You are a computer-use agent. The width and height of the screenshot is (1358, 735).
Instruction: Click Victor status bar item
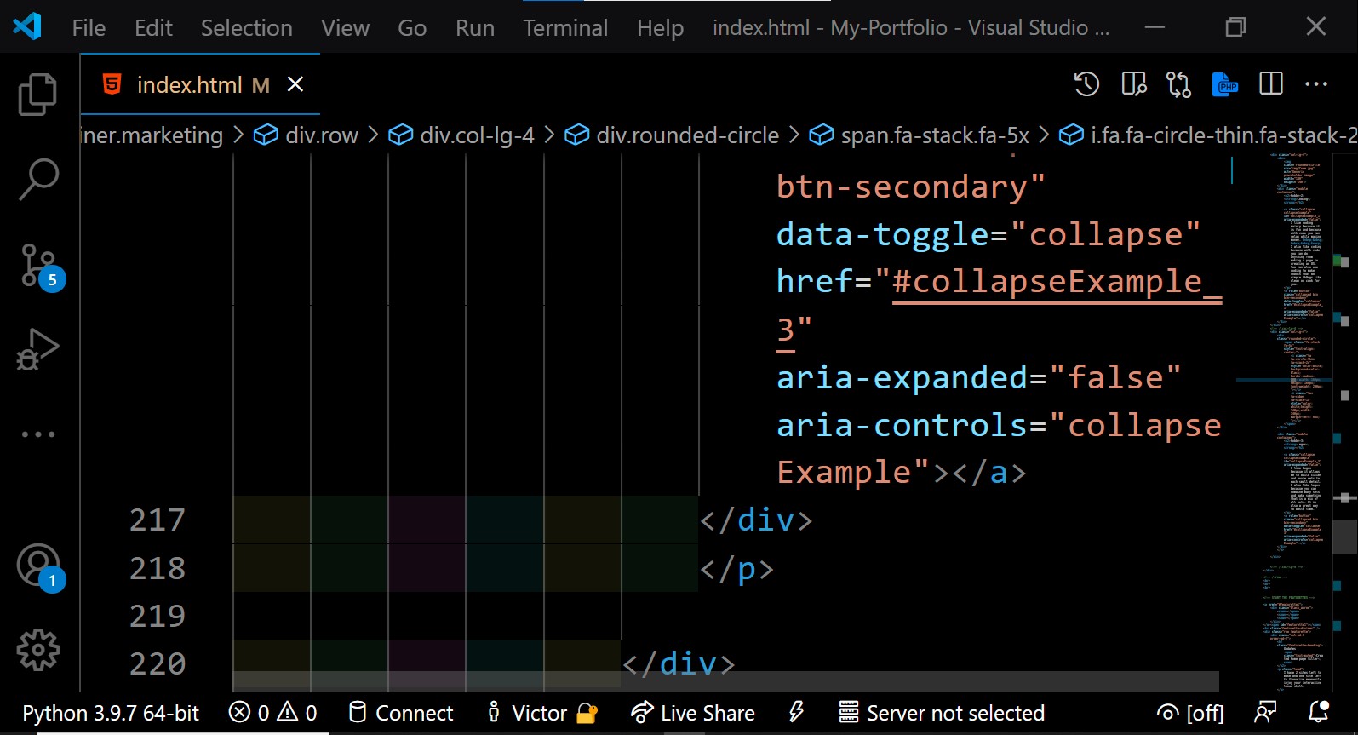[x=541, y=713]
